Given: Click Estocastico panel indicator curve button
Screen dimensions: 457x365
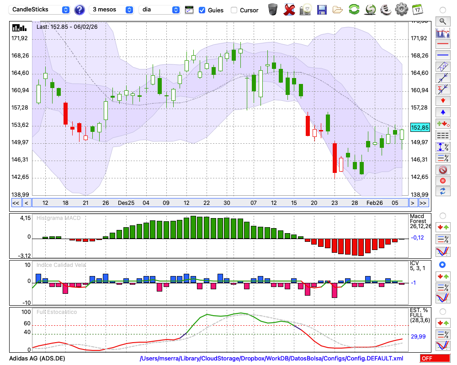Looking at the screenshot, I should (443, 345).
